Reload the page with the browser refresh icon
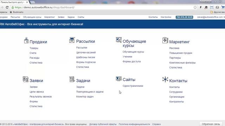The width and height of the screenshot is (225, 126). tap(7, 7)
